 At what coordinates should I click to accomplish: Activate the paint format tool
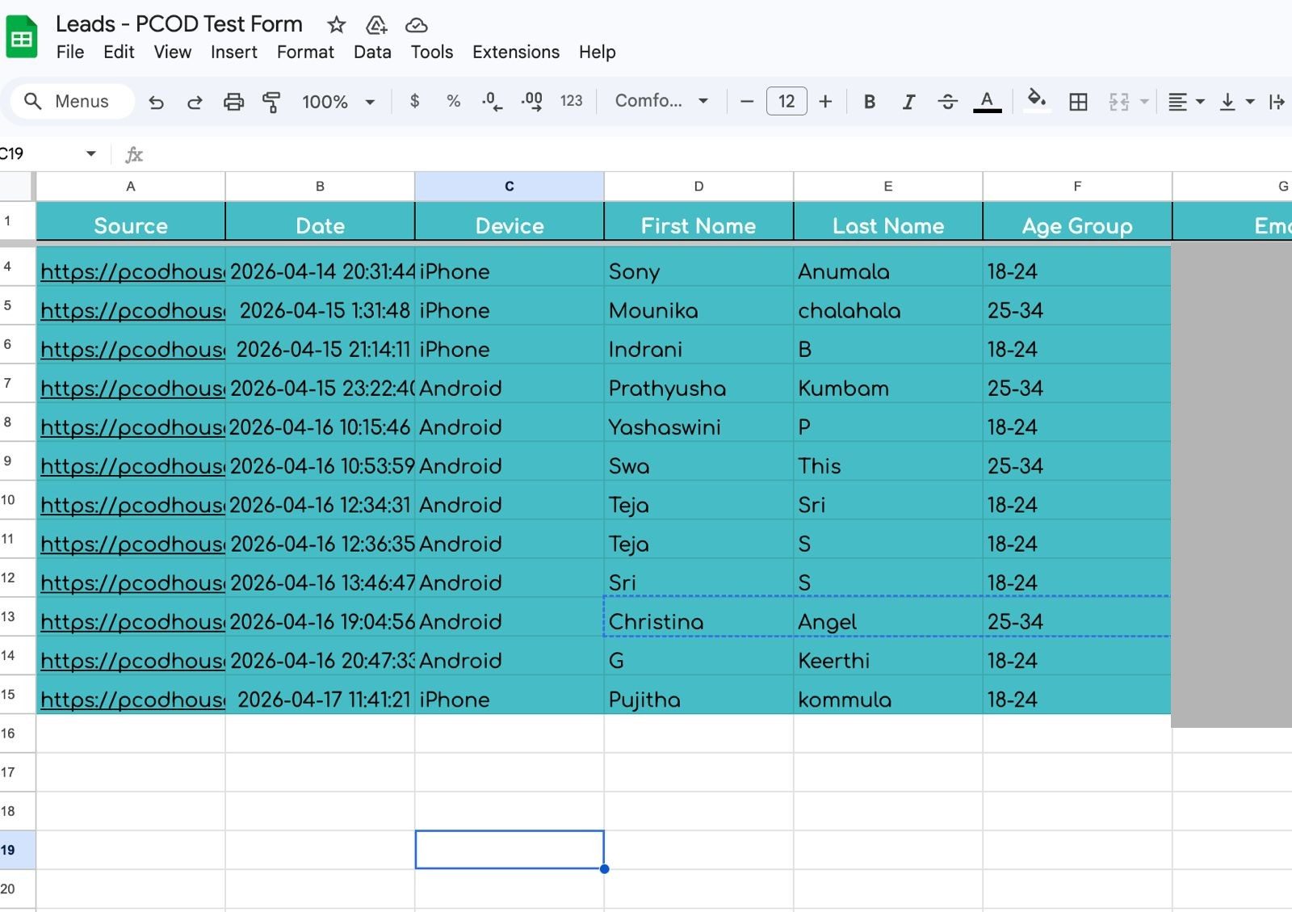click(x=271, y=102)
